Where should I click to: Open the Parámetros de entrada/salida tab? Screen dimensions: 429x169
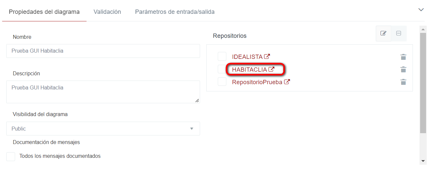coord(175,12)
